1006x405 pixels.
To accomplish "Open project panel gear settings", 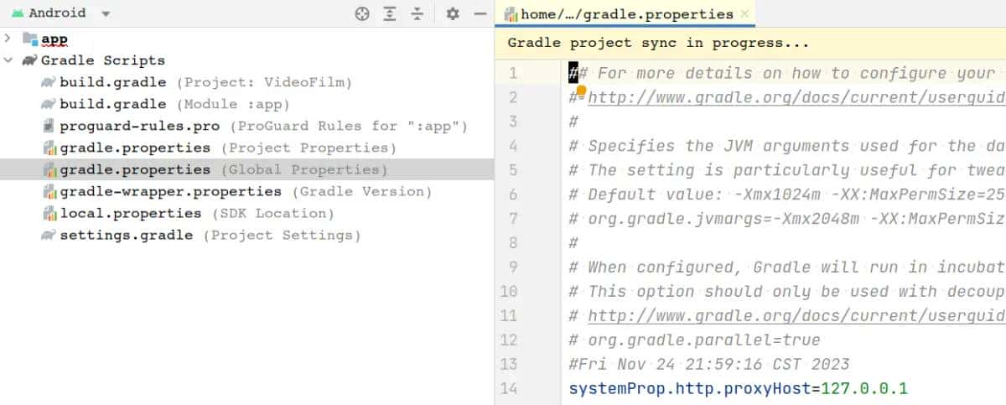I will 453,13.
